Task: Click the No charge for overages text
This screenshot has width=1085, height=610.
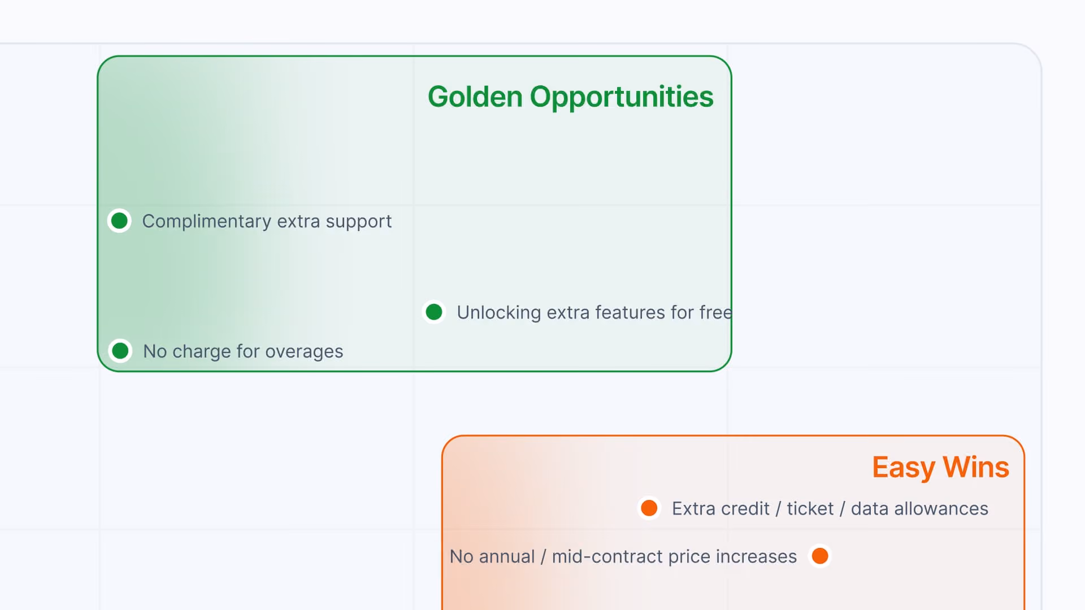Action: click(x=243, y=351)
